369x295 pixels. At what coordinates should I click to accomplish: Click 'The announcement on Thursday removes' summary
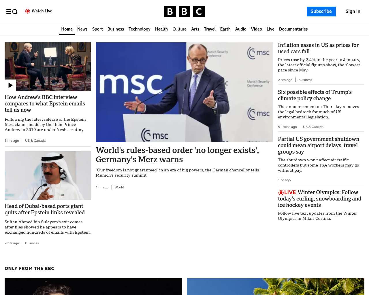click(x=319, y=112)
